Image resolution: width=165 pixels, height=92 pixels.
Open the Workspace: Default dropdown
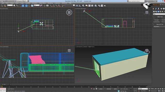(22, 1)
